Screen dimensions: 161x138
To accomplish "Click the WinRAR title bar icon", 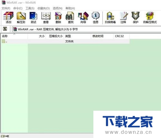I will 4,3.
